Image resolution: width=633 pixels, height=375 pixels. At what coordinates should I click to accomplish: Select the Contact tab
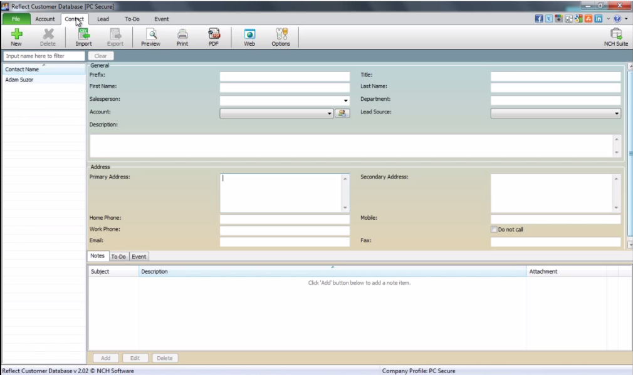click(x=75, y=19)
